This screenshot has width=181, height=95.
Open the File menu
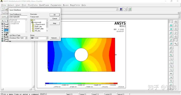[4, 5]
